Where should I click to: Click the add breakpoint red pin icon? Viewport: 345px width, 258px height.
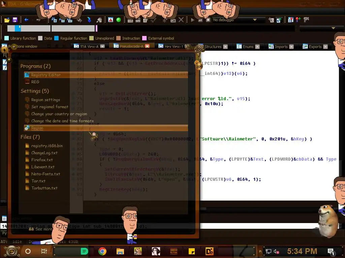(299, 20)
